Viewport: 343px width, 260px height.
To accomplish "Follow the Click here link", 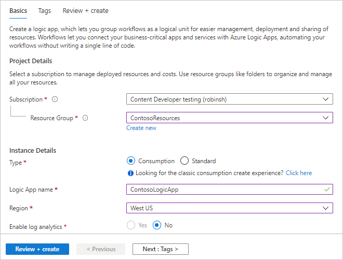I will 299,173.
